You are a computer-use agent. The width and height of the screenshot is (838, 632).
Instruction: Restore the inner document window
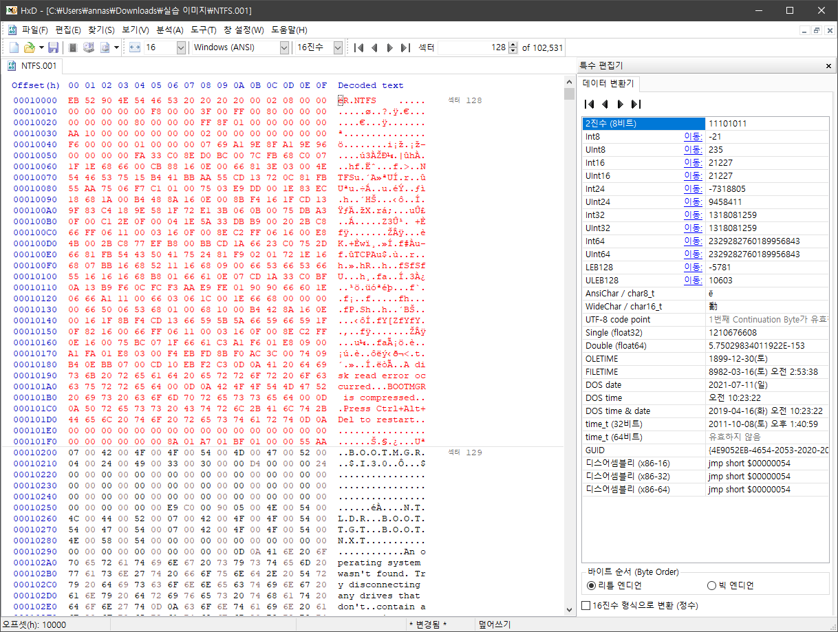[816, 30]
